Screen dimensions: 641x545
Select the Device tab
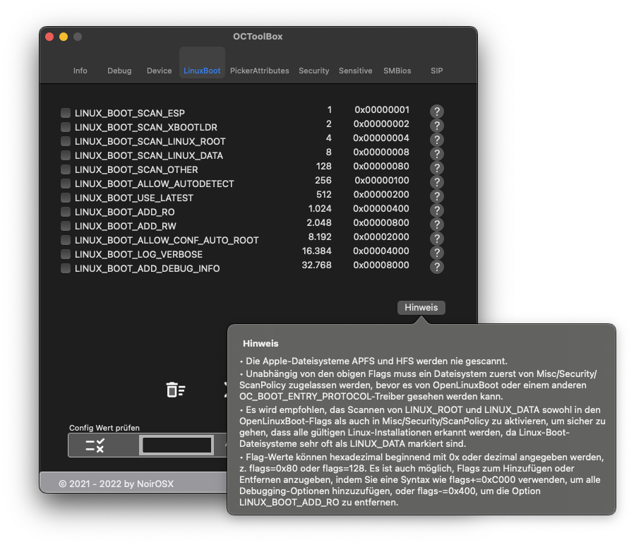(159, 71)
